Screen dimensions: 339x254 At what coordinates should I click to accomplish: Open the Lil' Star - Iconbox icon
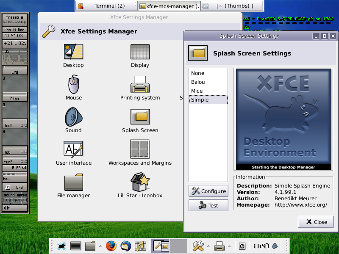pos(140,182)
